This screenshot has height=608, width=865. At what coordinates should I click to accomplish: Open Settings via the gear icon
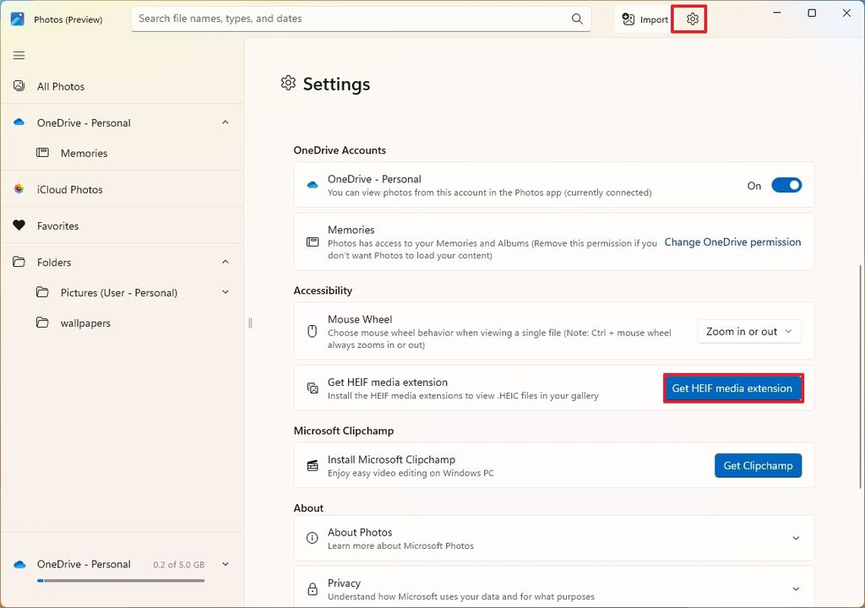pos(693,19)
